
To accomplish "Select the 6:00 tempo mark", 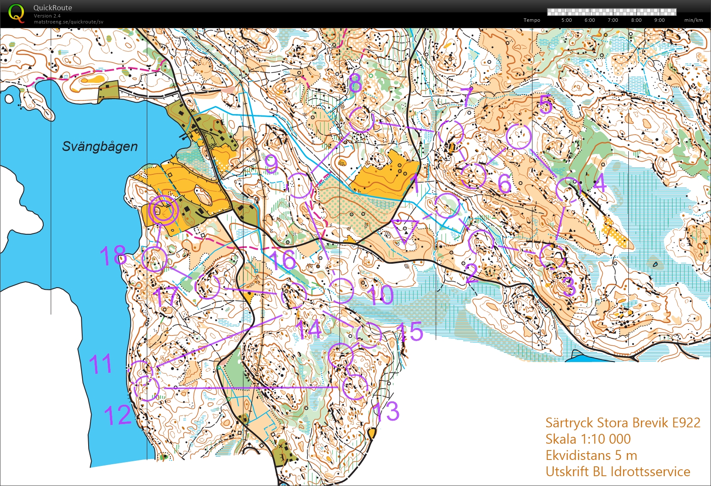I will click(589, 20).
